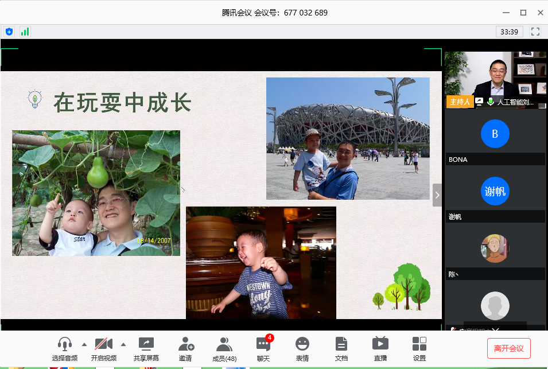This screenshot has height=369, width=548.
Task: Check the green network signal indicator
Action: tap(25, 32)
